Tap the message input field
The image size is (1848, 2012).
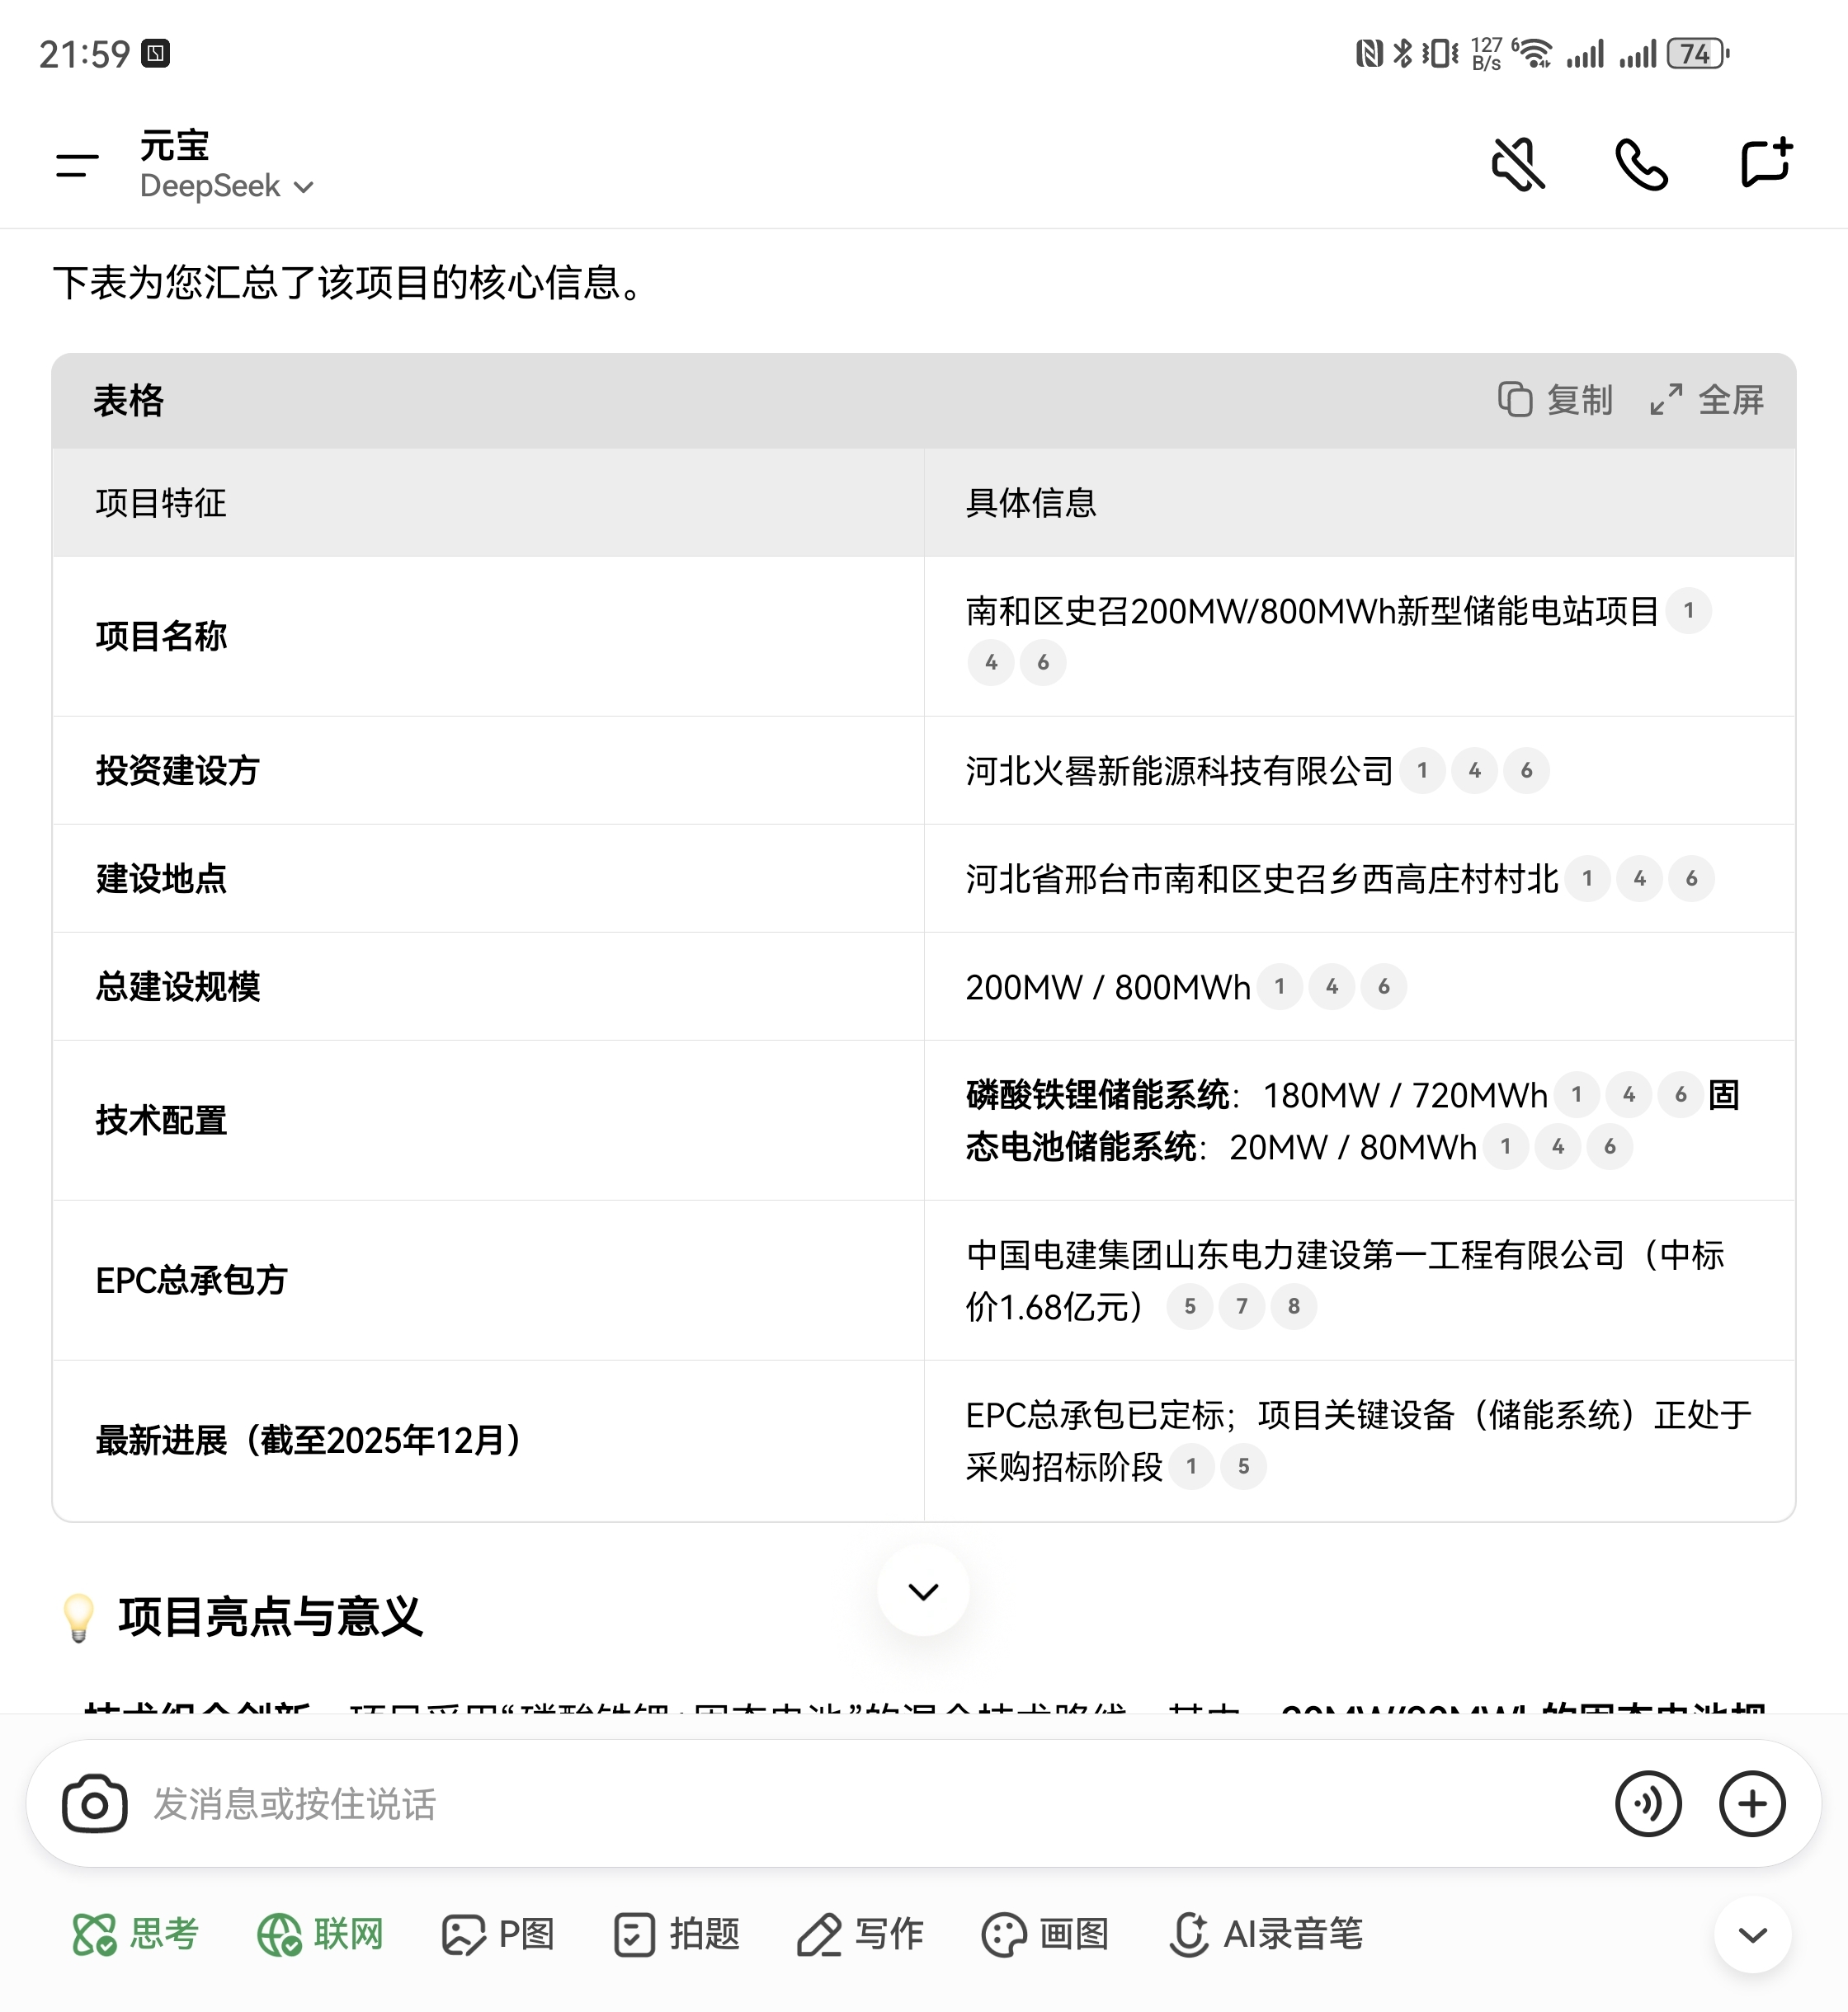pyautogui.click(x=800, y=1804)
